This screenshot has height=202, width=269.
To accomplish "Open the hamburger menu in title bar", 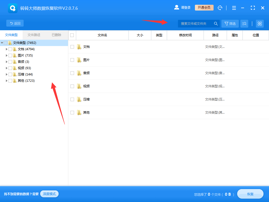I will [234, 8].
